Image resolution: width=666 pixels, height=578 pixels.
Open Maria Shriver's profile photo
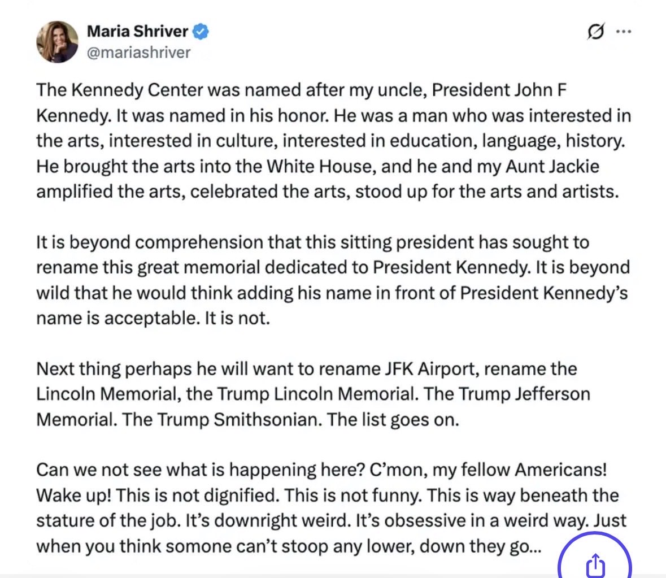[x=57, y=42]
